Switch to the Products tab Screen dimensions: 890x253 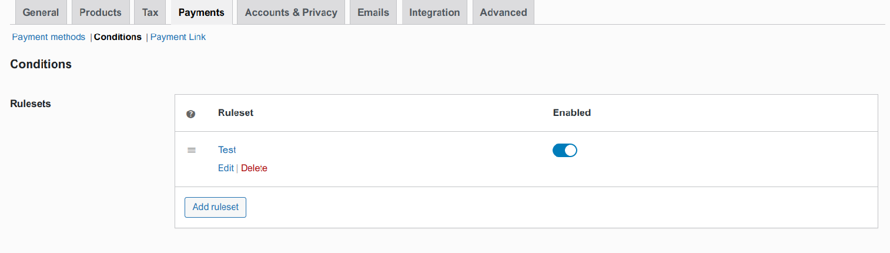click(x=101, y=12)
